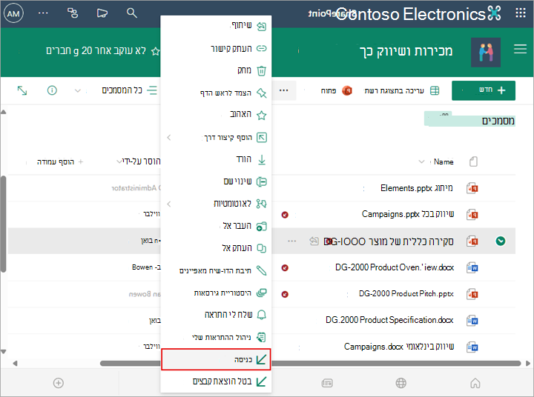
Task: Open תיבת הדו-שיח מאפיינים properties item
Action: [216, 270]
